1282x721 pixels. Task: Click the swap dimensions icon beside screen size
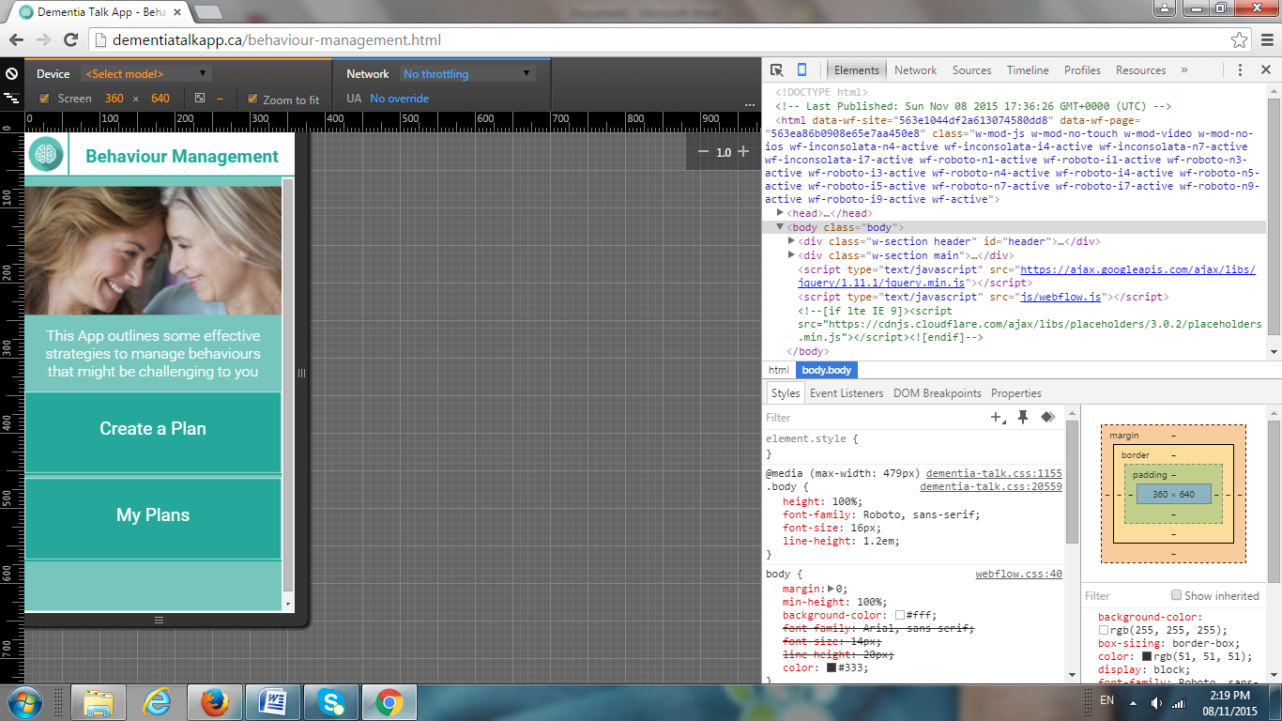point(200,99)
